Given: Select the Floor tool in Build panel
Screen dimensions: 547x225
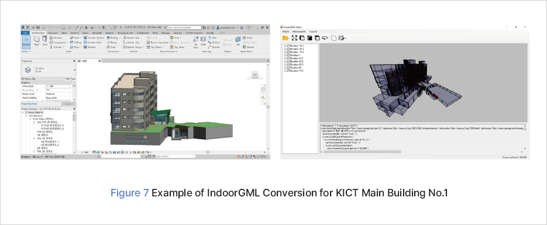Looking at the screenshot, I should [x=75, y=47].
